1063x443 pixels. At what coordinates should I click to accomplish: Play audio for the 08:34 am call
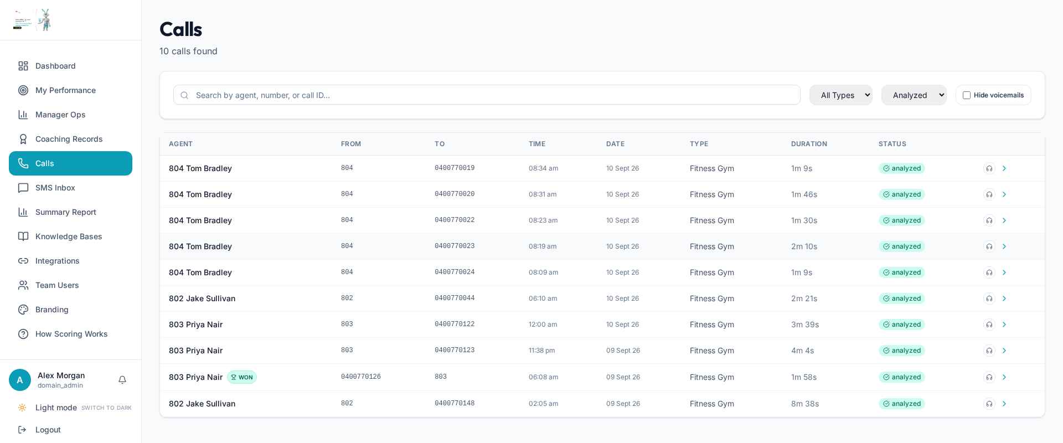click(989, 168)
